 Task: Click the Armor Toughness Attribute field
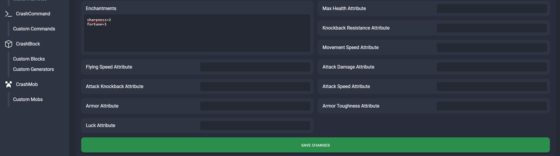click(492, 106)
